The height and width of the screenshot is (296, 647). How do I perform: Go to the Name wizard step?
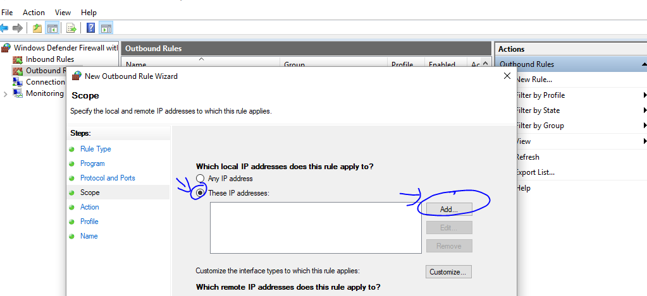(x=89, y=236)
